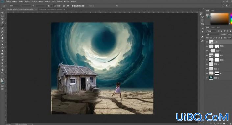This screenshot has width=232, height=125.
Task: Hide the bottom sky layer via eye icon
Action: [207, 78]
